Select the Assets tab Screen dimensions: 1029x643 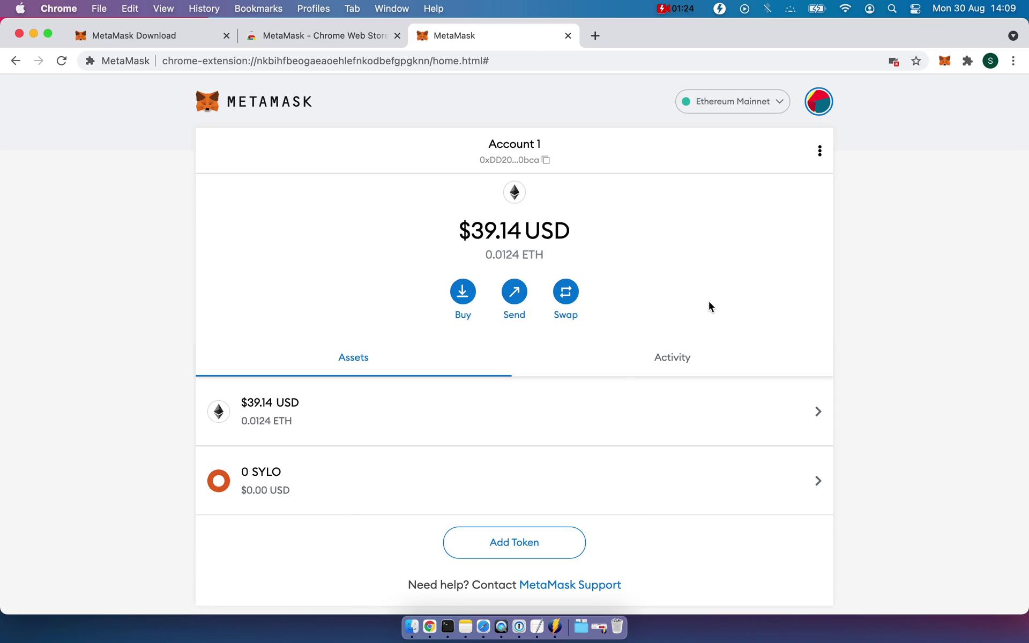353,357
